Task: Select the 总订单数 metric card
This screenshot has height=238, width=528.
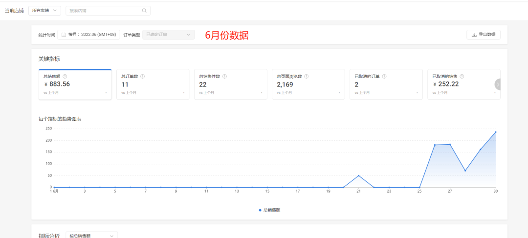Action: [153, 84]
